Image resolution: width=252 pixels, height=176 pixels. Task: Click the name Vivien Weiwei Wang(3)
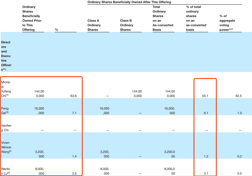[6, 149]
